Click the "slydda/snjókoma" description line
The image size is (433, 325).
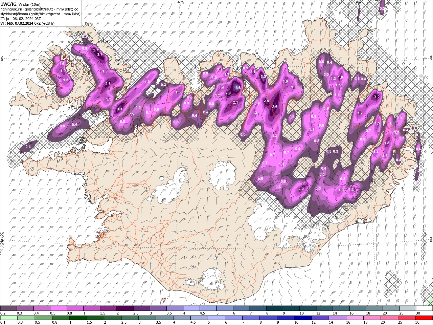tap(40, 14)
